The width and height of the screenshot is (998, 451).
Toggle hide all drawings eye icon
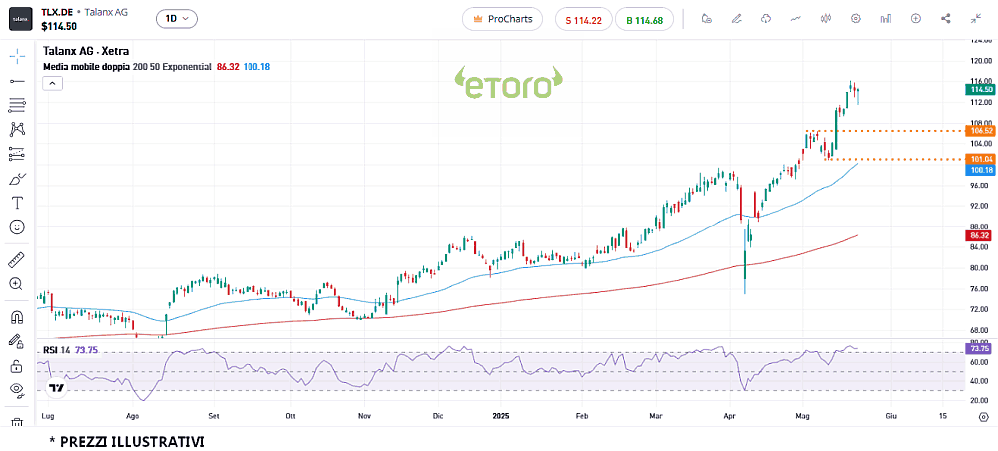click(x=17, y=390)
